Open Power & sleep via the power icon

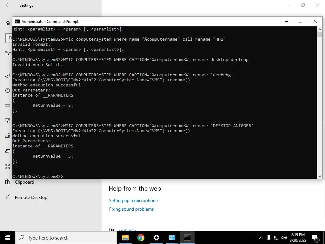(x=8, y=90)
